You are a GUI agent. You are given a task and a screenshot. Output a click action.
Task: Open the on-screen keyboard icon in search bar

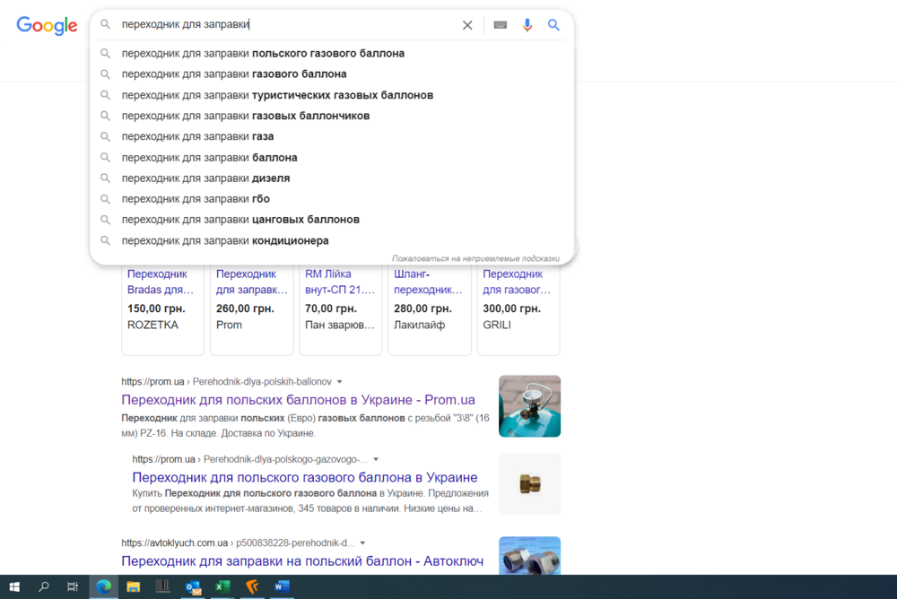coord(500,24)
